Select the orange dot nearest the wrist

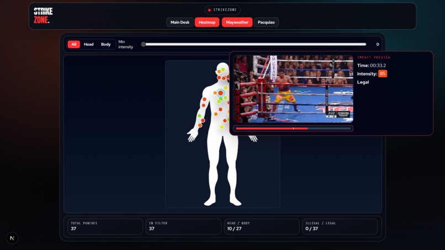pos(200,125)
